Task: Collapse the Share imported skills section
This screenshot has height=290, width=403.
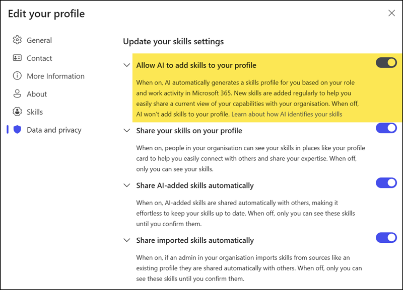Action: tap(127, 240)
